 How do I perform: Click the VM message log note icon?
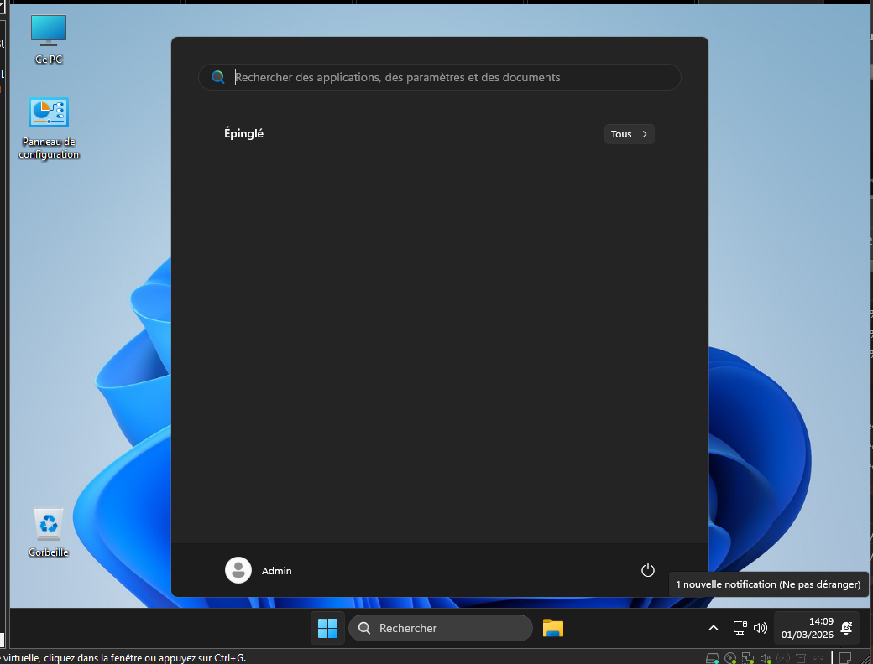pyautogui.click(x=845, y=658)
